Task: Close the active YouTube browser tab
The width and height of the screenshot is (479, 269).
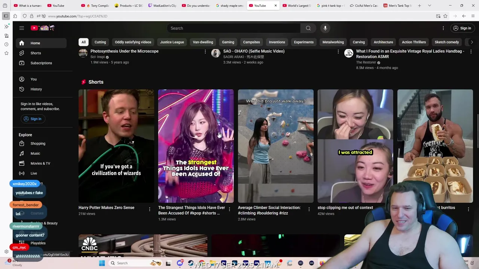Action: (275, 6)
